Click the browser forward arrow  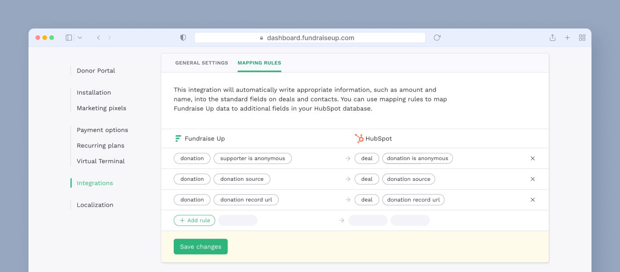pos(110,38)
